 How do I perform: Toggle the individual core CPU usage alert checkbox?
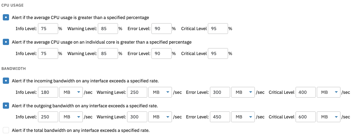click(6, 42)
